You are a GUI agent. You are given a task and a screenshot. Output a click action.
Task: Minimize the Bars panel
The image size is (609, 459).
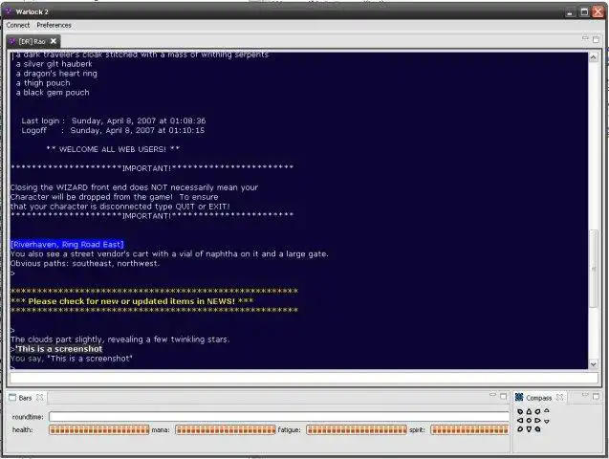coord(493,395)
